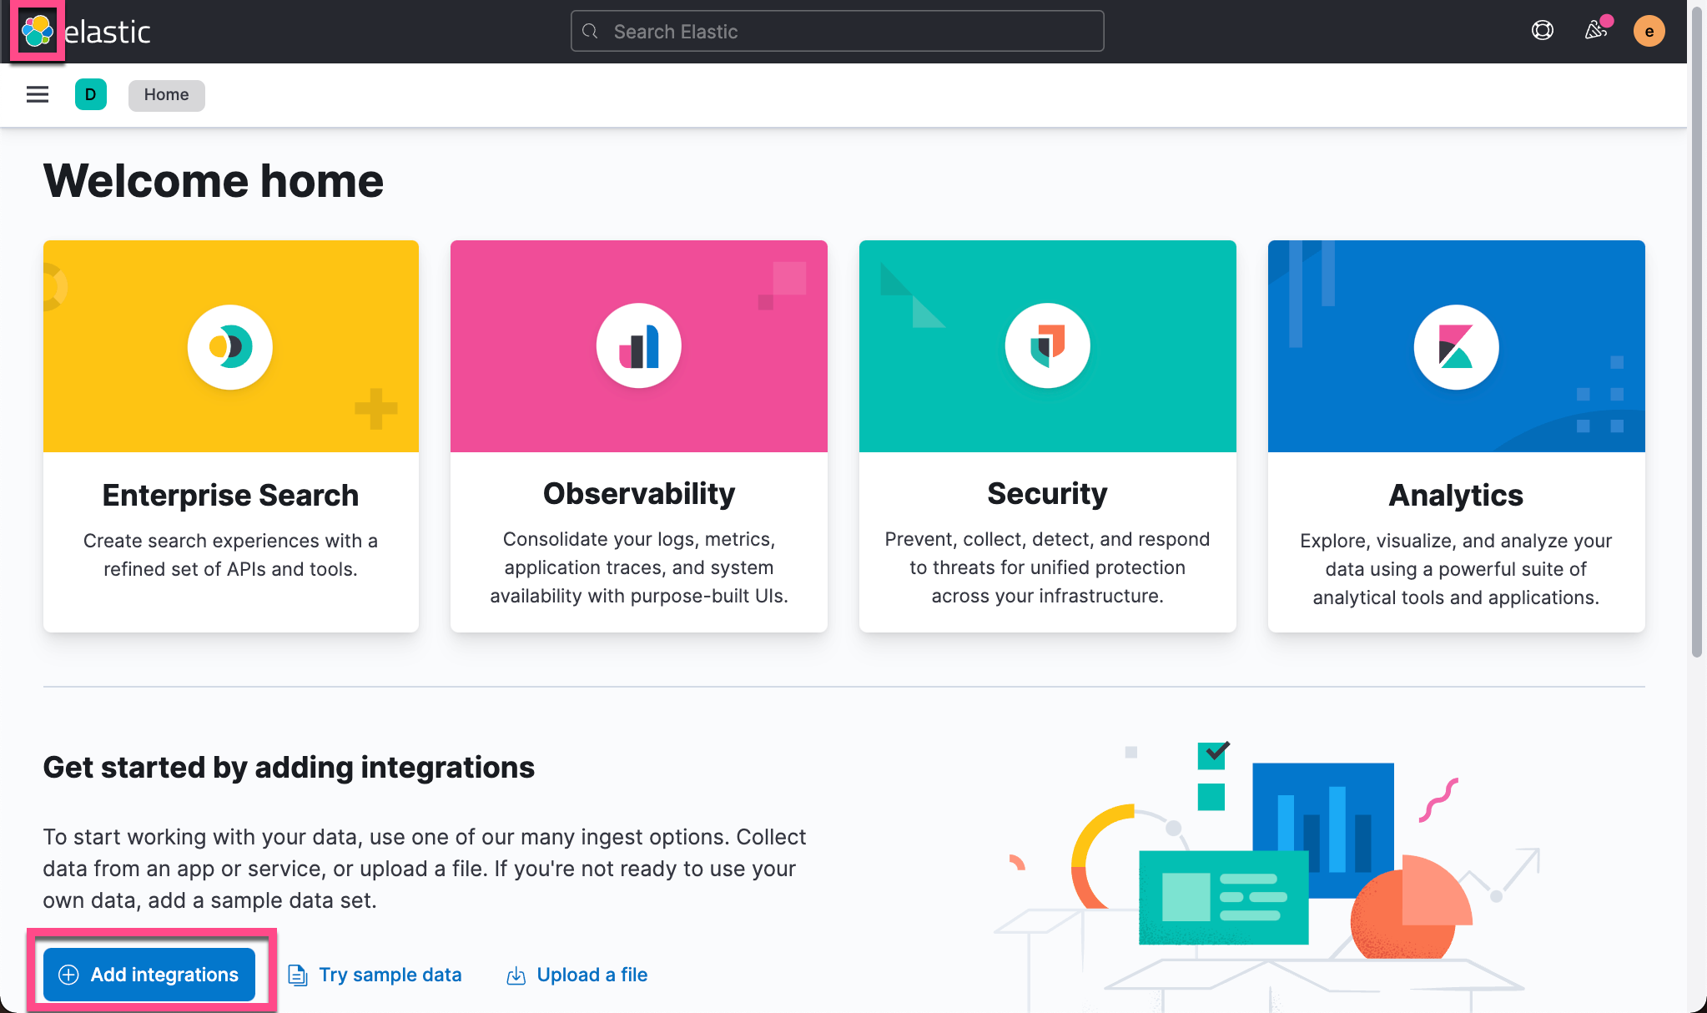Screen dimensions: 1707x1013
Task: Expand the hamburger navigation menu
Action: [x=37, y=94]
